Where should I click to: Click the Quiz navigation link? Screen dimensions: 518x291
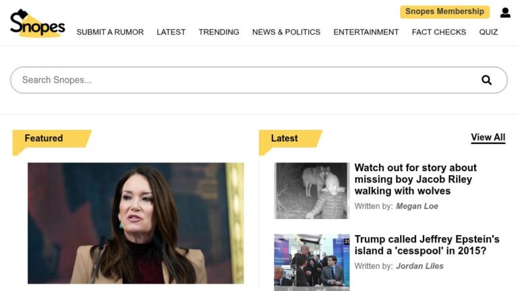[488, 32]
